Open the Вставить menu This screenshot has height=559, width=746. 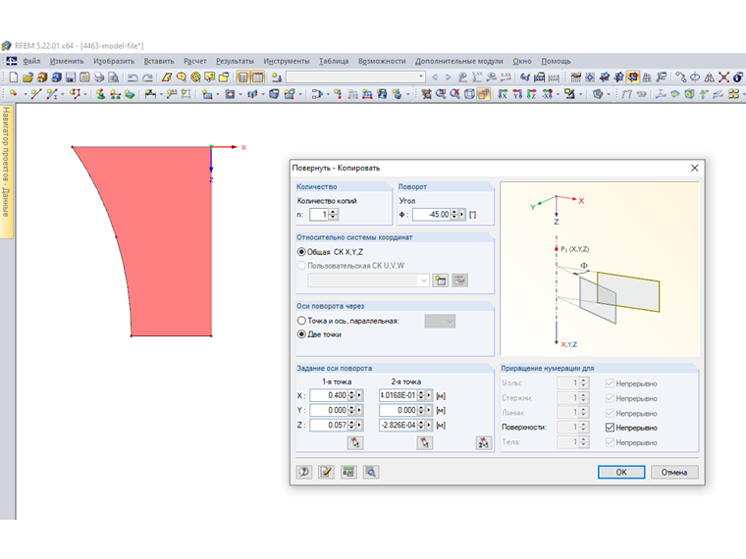tap(159, 61)
